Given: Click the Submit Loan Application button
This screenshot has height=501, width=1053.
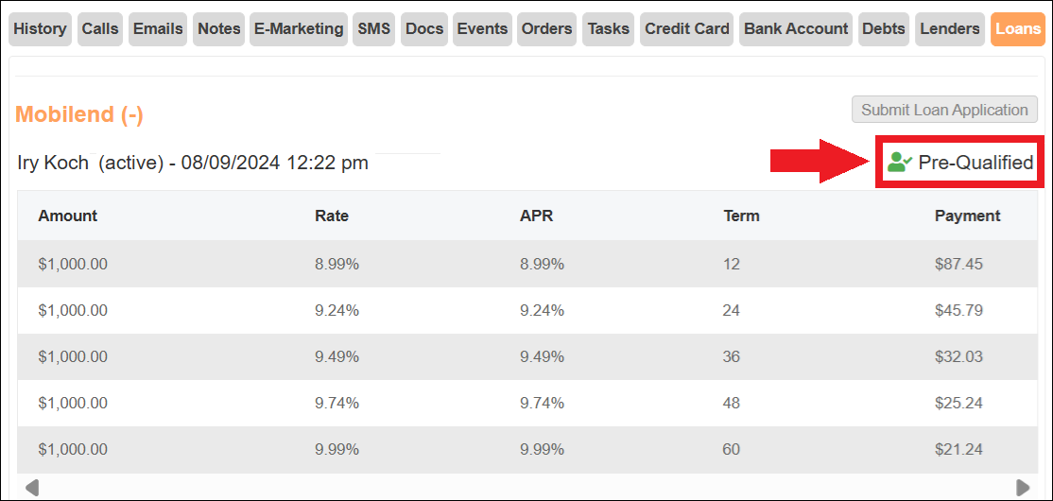Looking at the screenshot, I should 944,110.
